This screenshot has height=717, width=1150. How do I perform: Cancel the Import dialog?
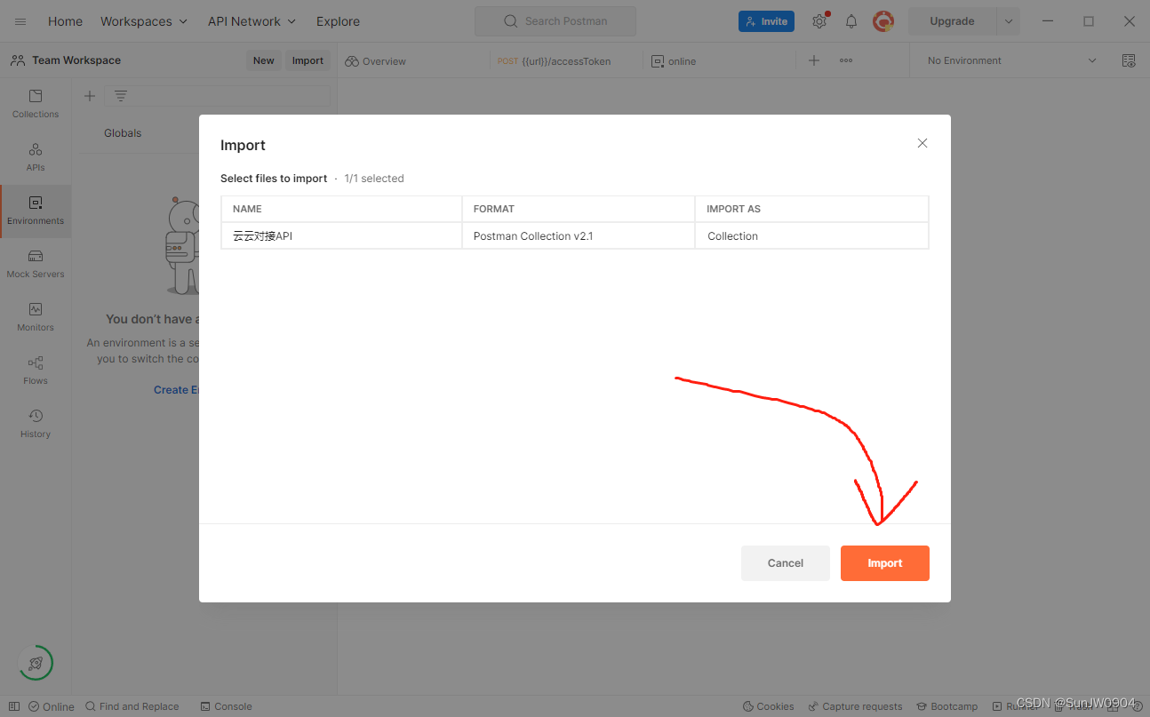click(785, 563)
